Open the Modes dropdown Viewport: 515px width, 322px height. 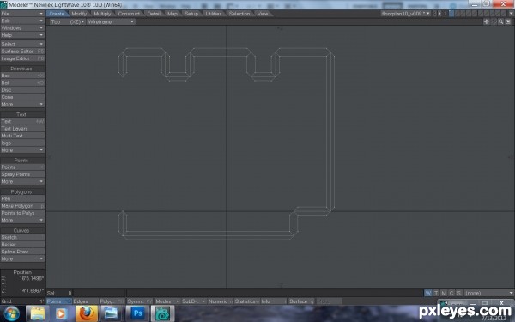coord(167,301)
